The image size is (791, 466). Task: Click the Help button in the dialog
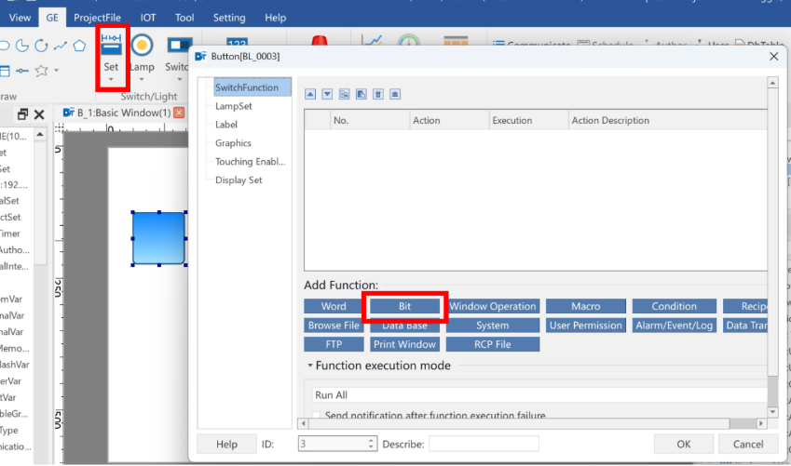(226, 444)
